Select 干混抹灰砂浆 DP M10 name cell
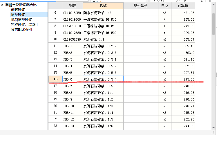The height and width of the screenshot is (148, 217). (103, 19)
